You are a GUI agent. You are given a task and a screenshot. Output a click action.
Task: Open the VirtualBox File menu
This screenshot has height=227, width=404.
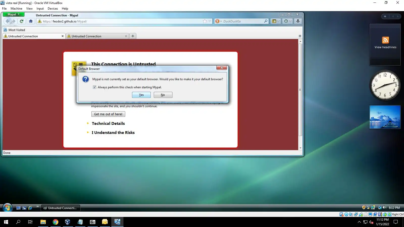tap(4, 8)
